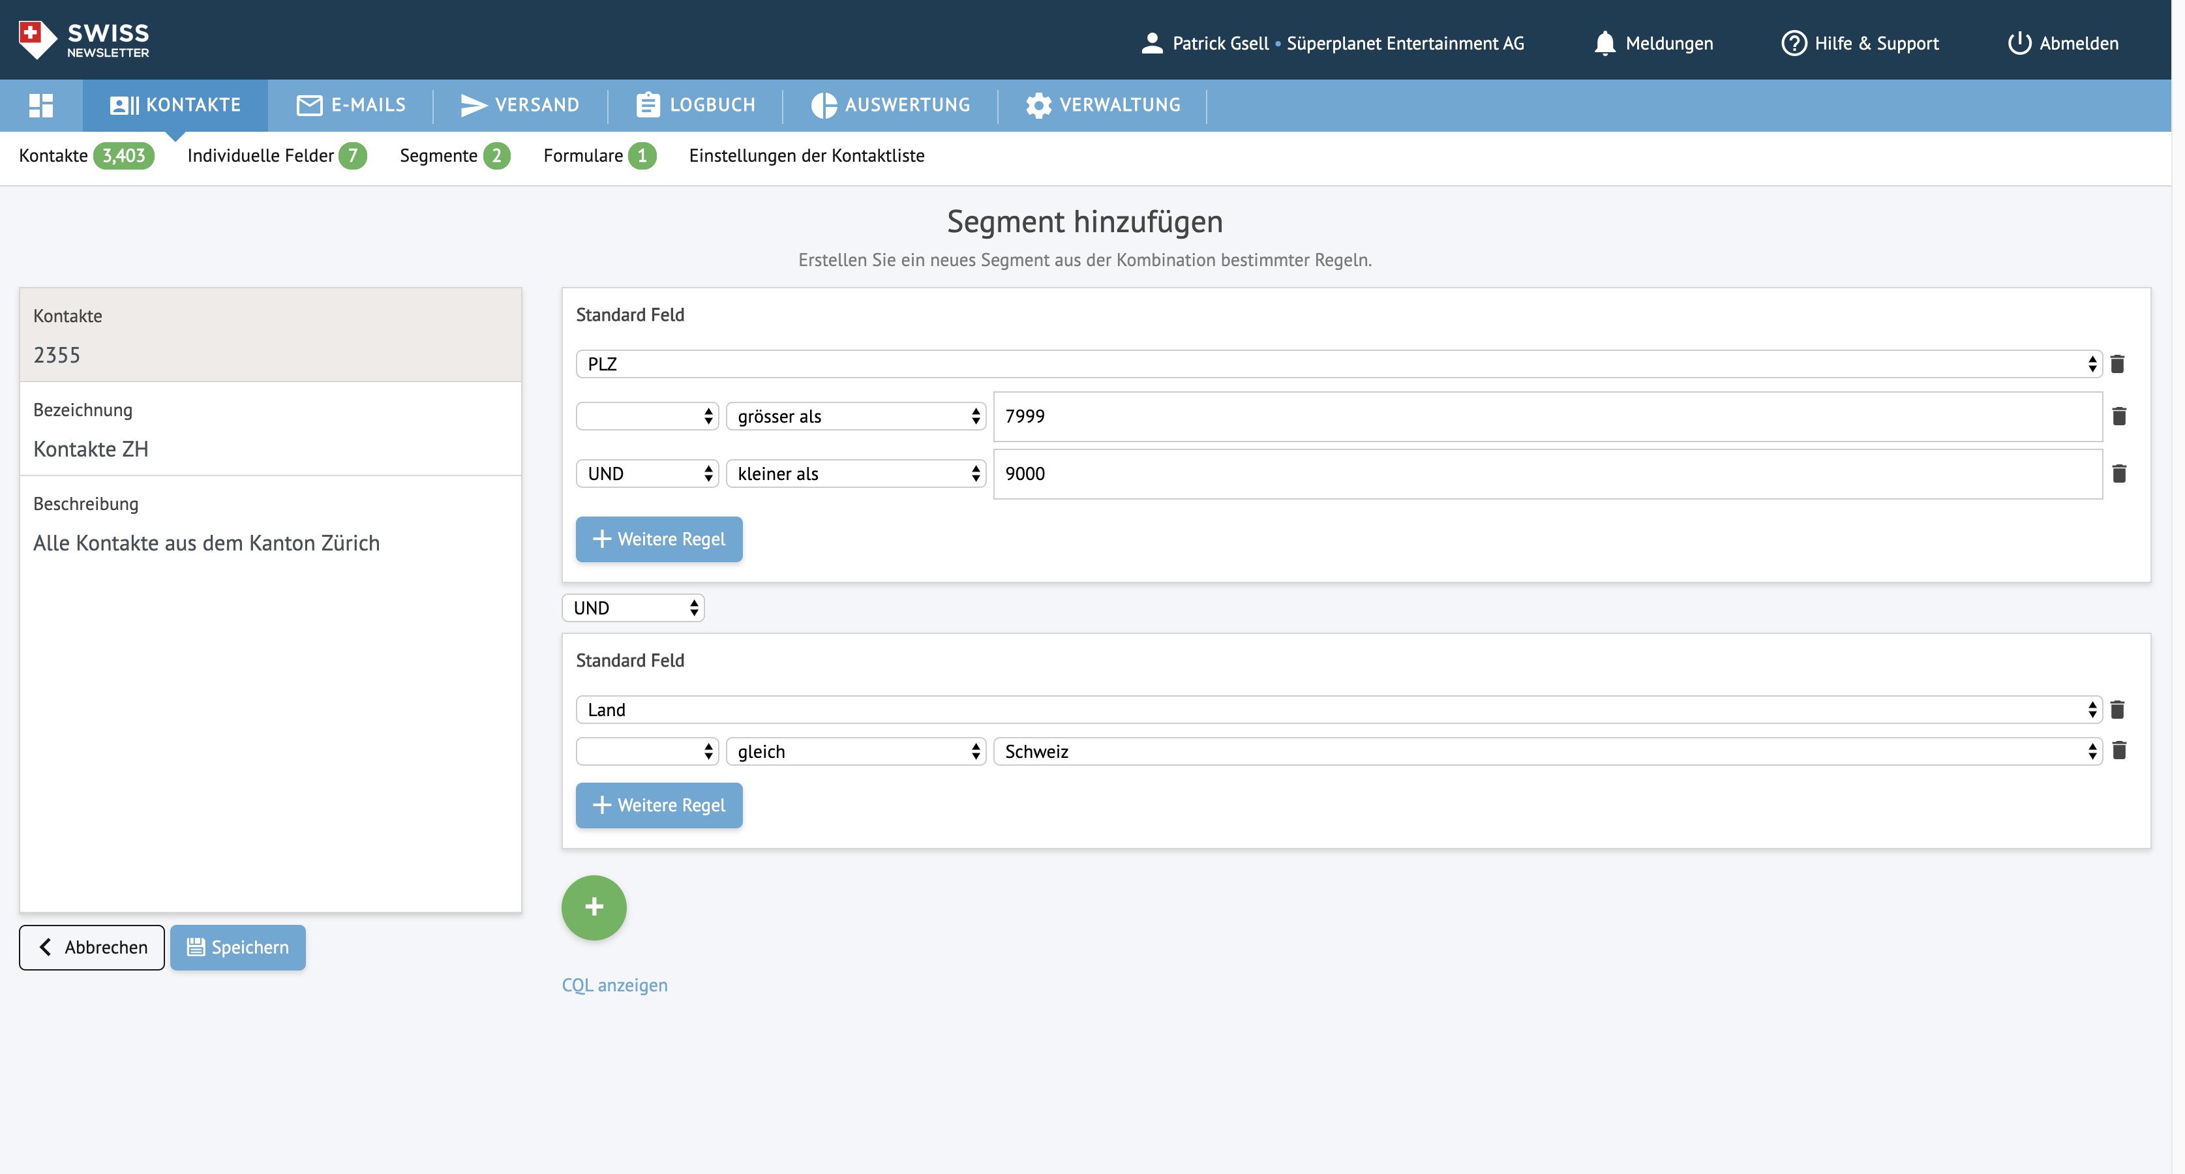Delete the PLZ field rule group

tap(2117, 364)
